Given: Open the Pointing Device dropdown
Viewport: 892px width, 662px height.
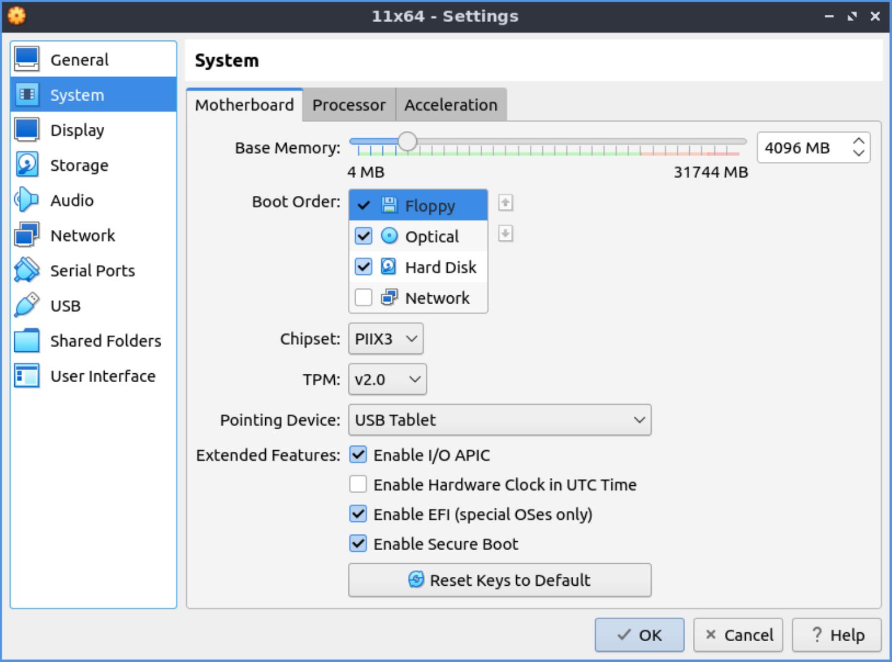Looking at the screenshot, I should pyautogui.click(x=499, y=420).
